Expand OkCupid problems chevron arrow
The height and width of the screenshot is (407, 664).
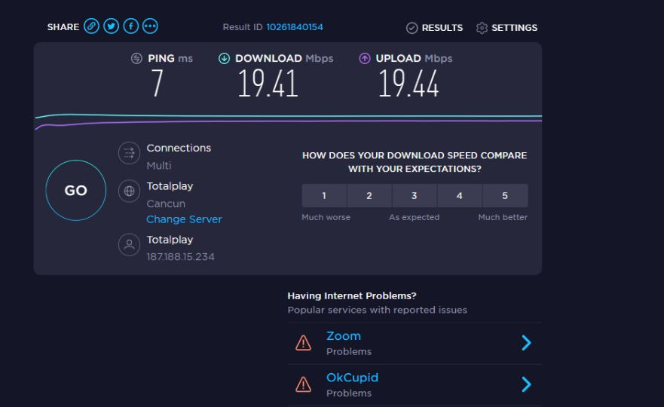click(x=526, y=384)
